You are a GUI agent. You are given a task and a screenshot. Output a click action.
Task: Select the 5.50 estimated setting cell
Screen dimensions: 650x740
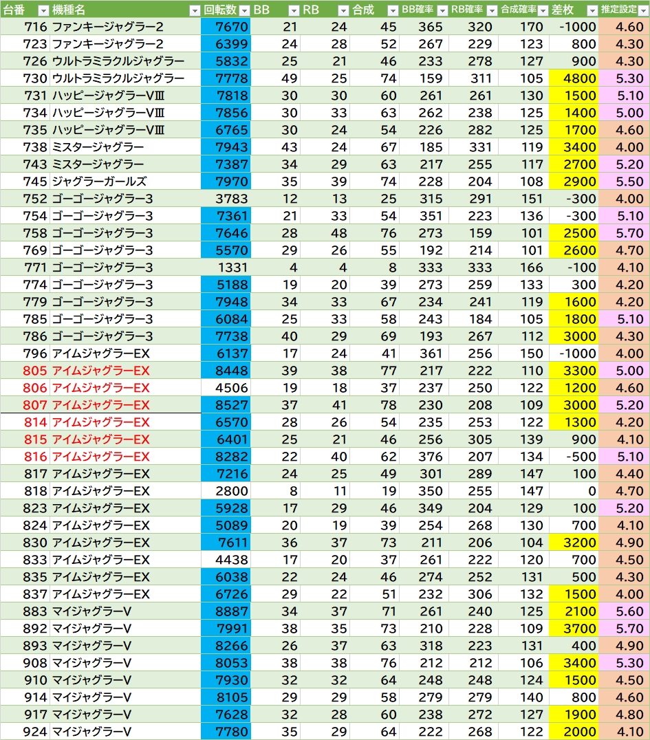[625, 182]
